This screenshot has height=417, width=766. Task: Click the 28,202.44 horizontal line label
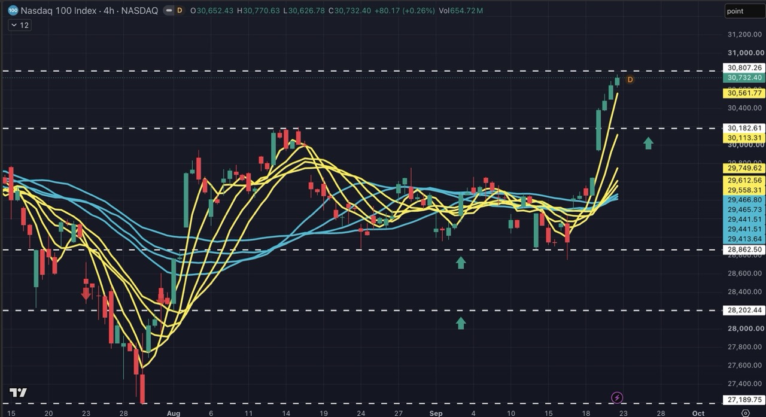point(744,310)
